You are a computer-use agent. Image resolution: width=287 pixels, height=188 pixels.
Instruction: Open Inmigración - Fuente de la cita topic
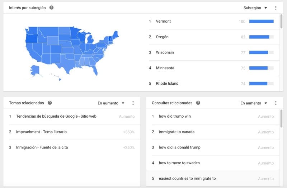(42, 147)
